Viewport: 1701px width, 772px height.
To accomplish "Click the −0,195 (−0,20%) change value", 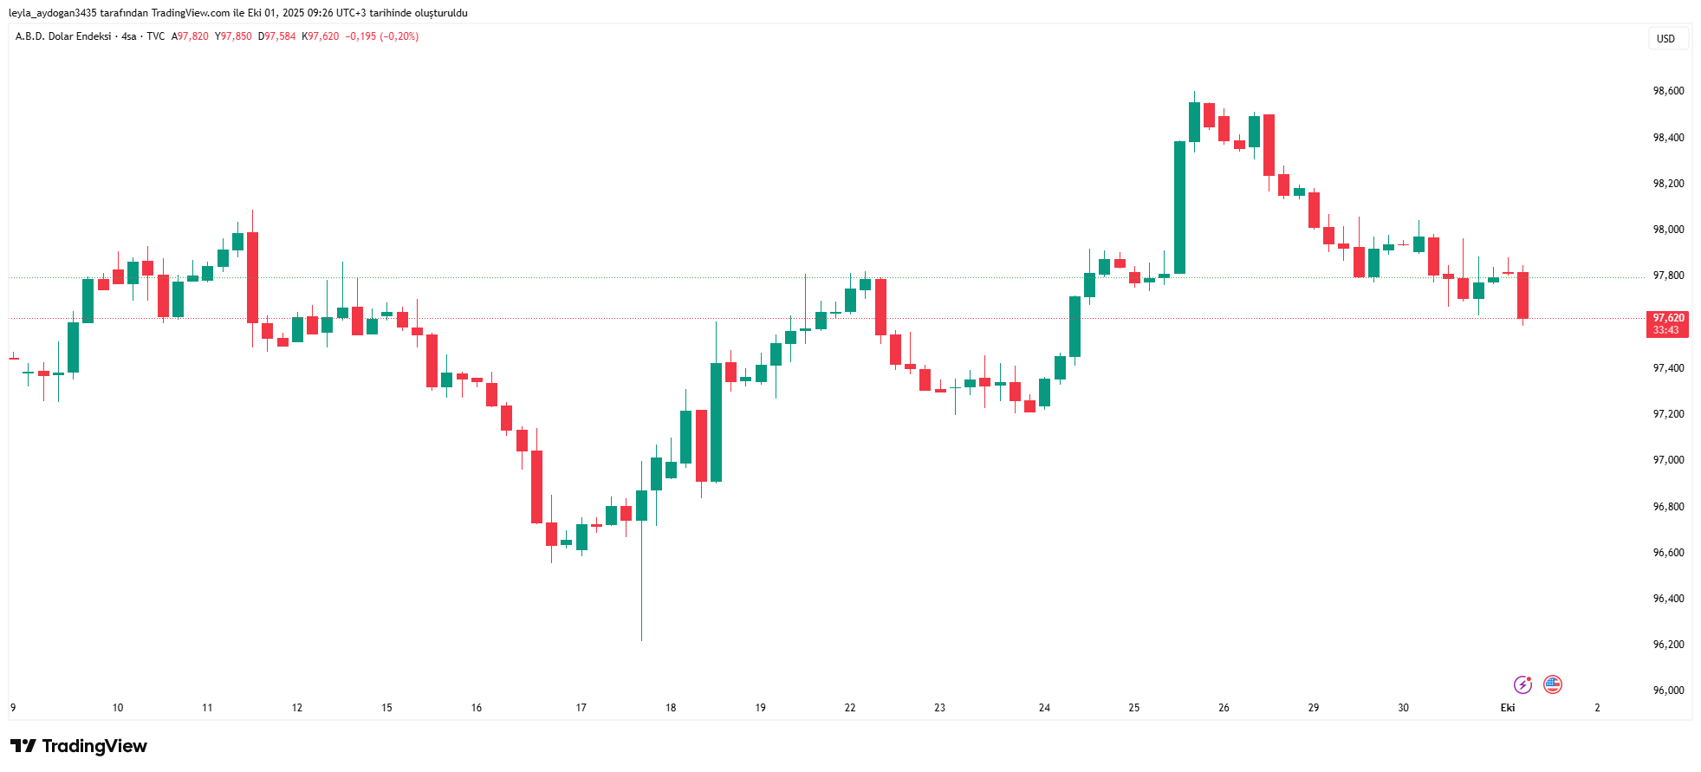I will 381,36.
